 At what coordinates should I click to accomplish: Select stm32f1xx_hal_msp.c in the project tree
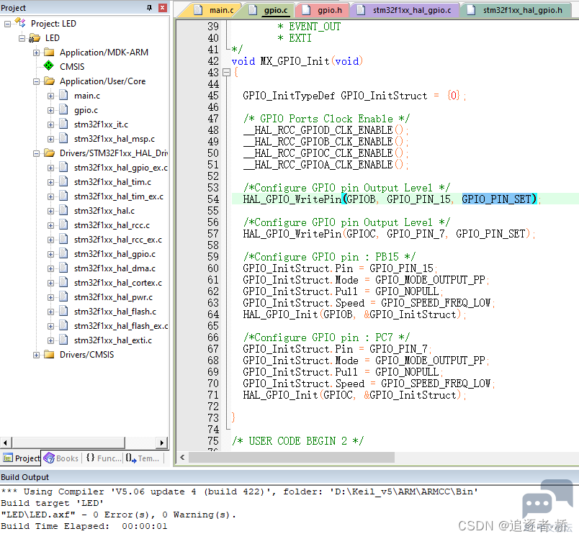pos(114,139)
